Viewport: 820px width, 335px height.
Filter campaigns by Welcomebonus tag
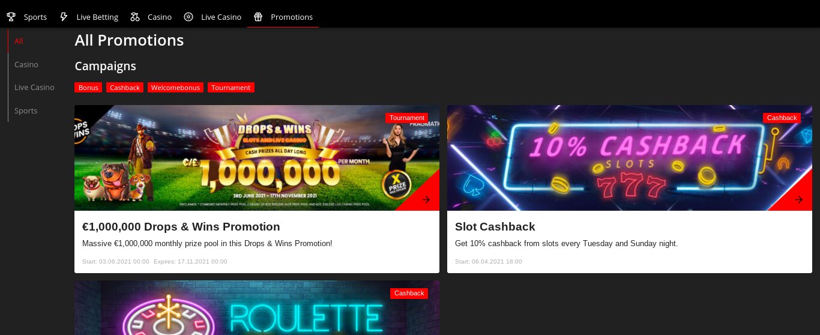pyautogui.click(x=175, y=88)
